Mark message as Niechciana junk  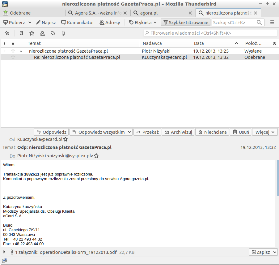(212, 132)
